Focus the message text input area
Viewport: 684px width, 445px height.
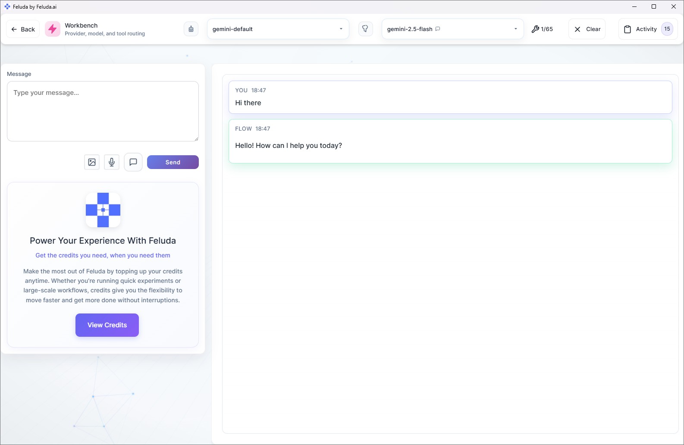tap(103, 111)
